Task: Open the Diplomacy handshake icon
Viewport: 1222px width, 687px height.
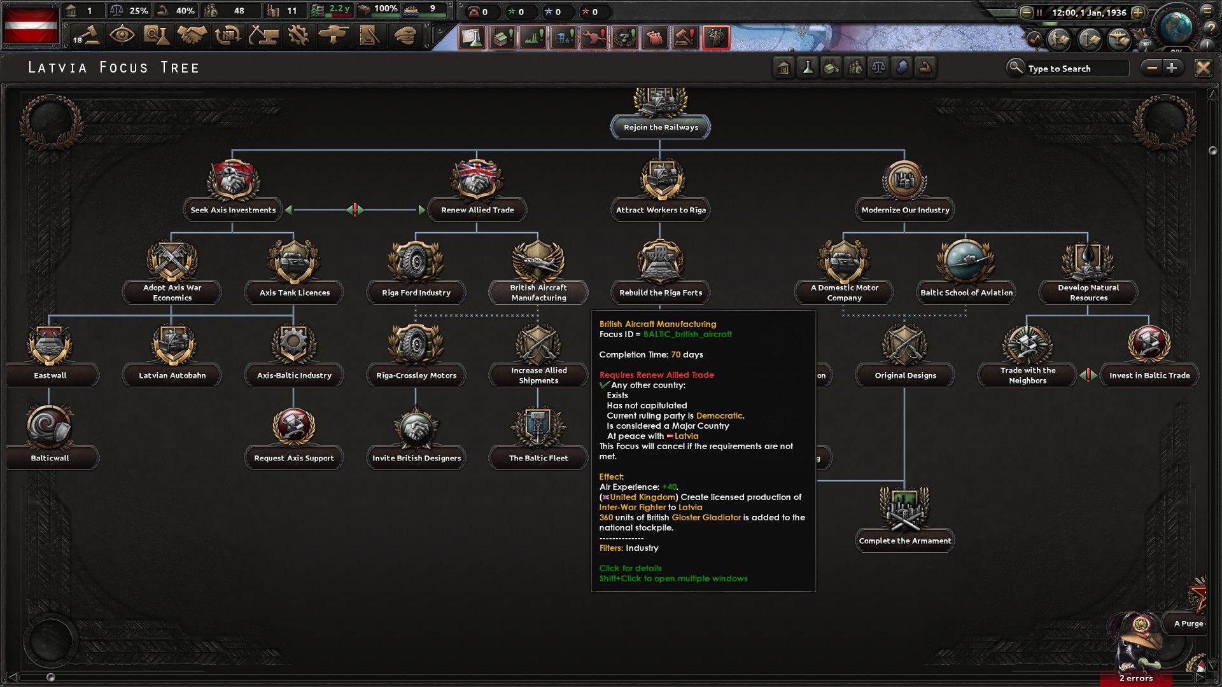Action: click(x=192, y=36)
